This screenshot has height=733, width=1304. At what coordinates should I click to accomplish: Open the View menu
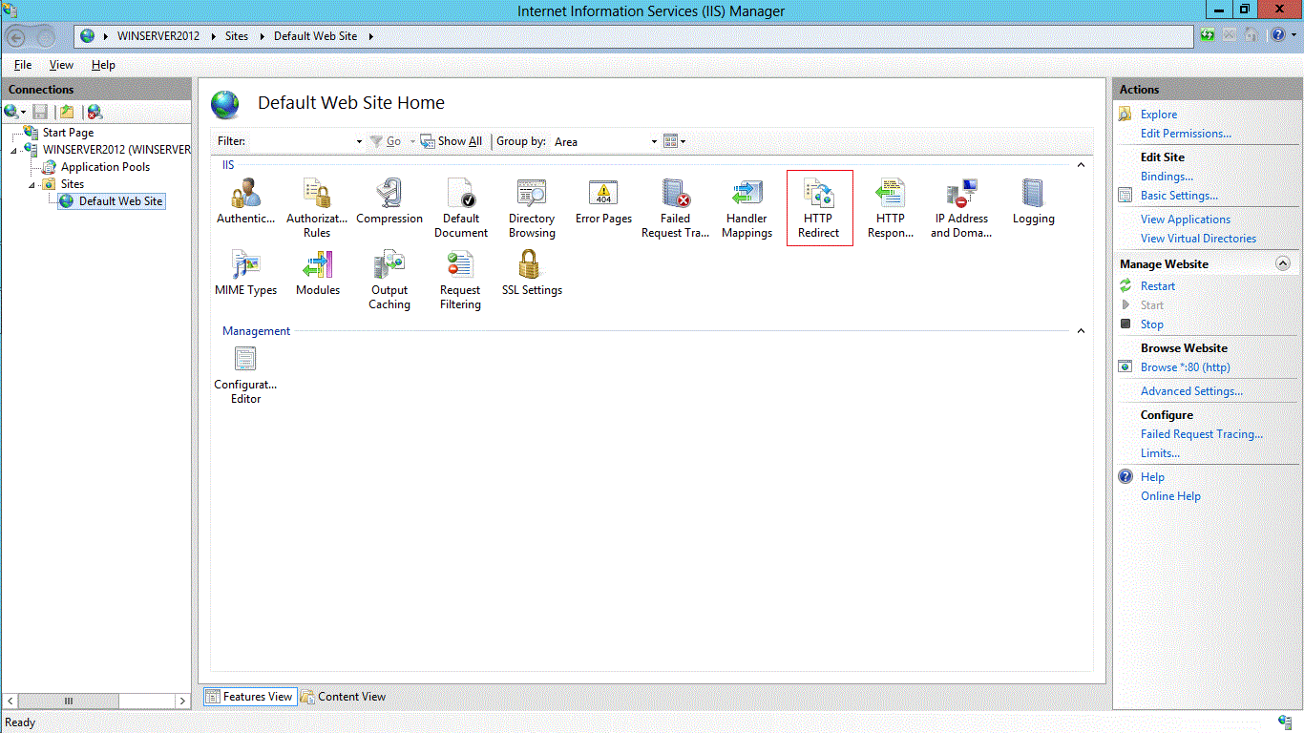[x=61, y=65]
